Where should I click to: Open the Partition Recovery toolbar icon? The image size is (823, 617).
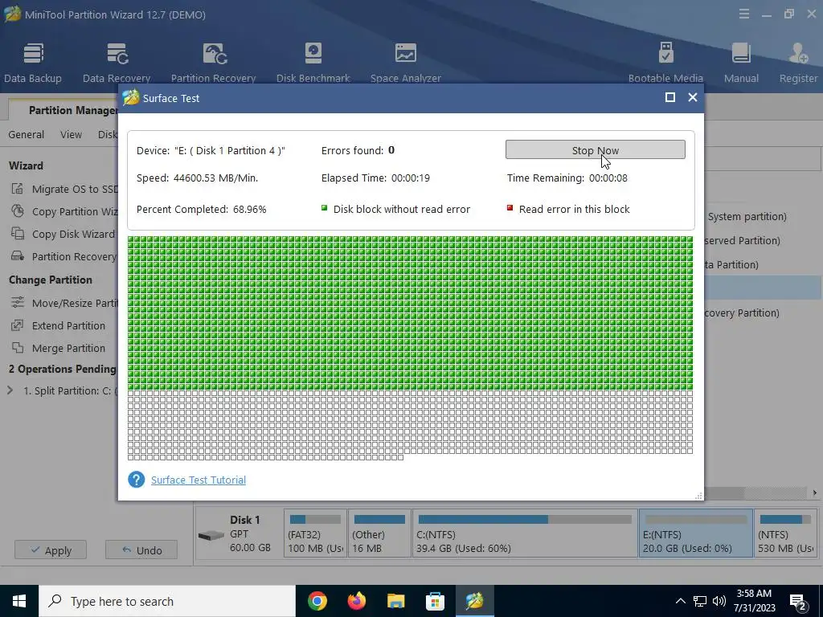213,63
